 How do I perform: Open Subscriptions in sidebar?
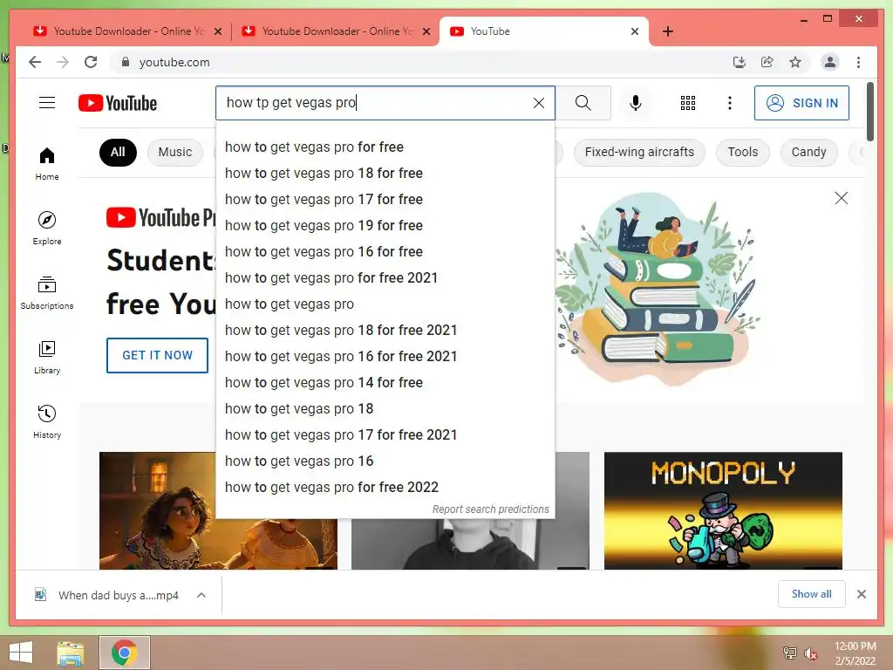(x=47, y=293)
